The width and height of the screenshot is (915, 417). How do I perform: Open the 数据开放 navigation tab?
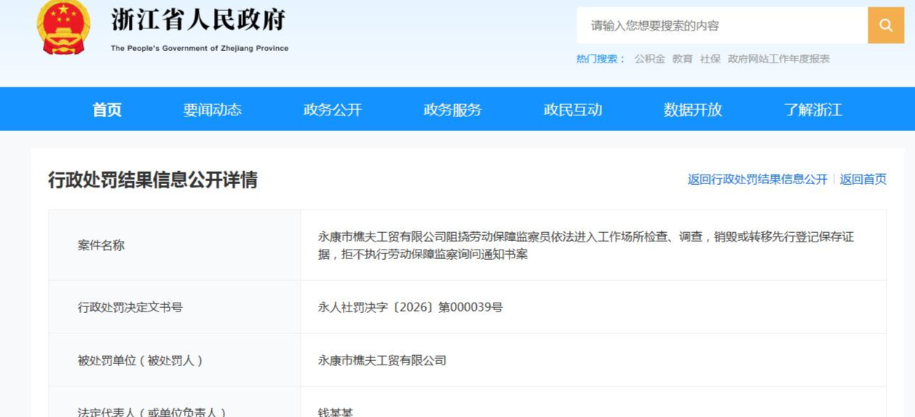(693, 110)
